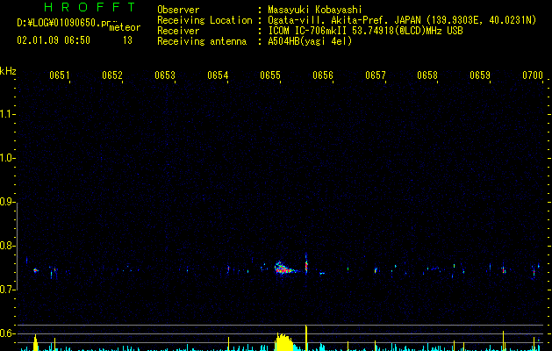Click the large meteor echo after 0655
Screen dimensions: 552x351
(284, 269)
